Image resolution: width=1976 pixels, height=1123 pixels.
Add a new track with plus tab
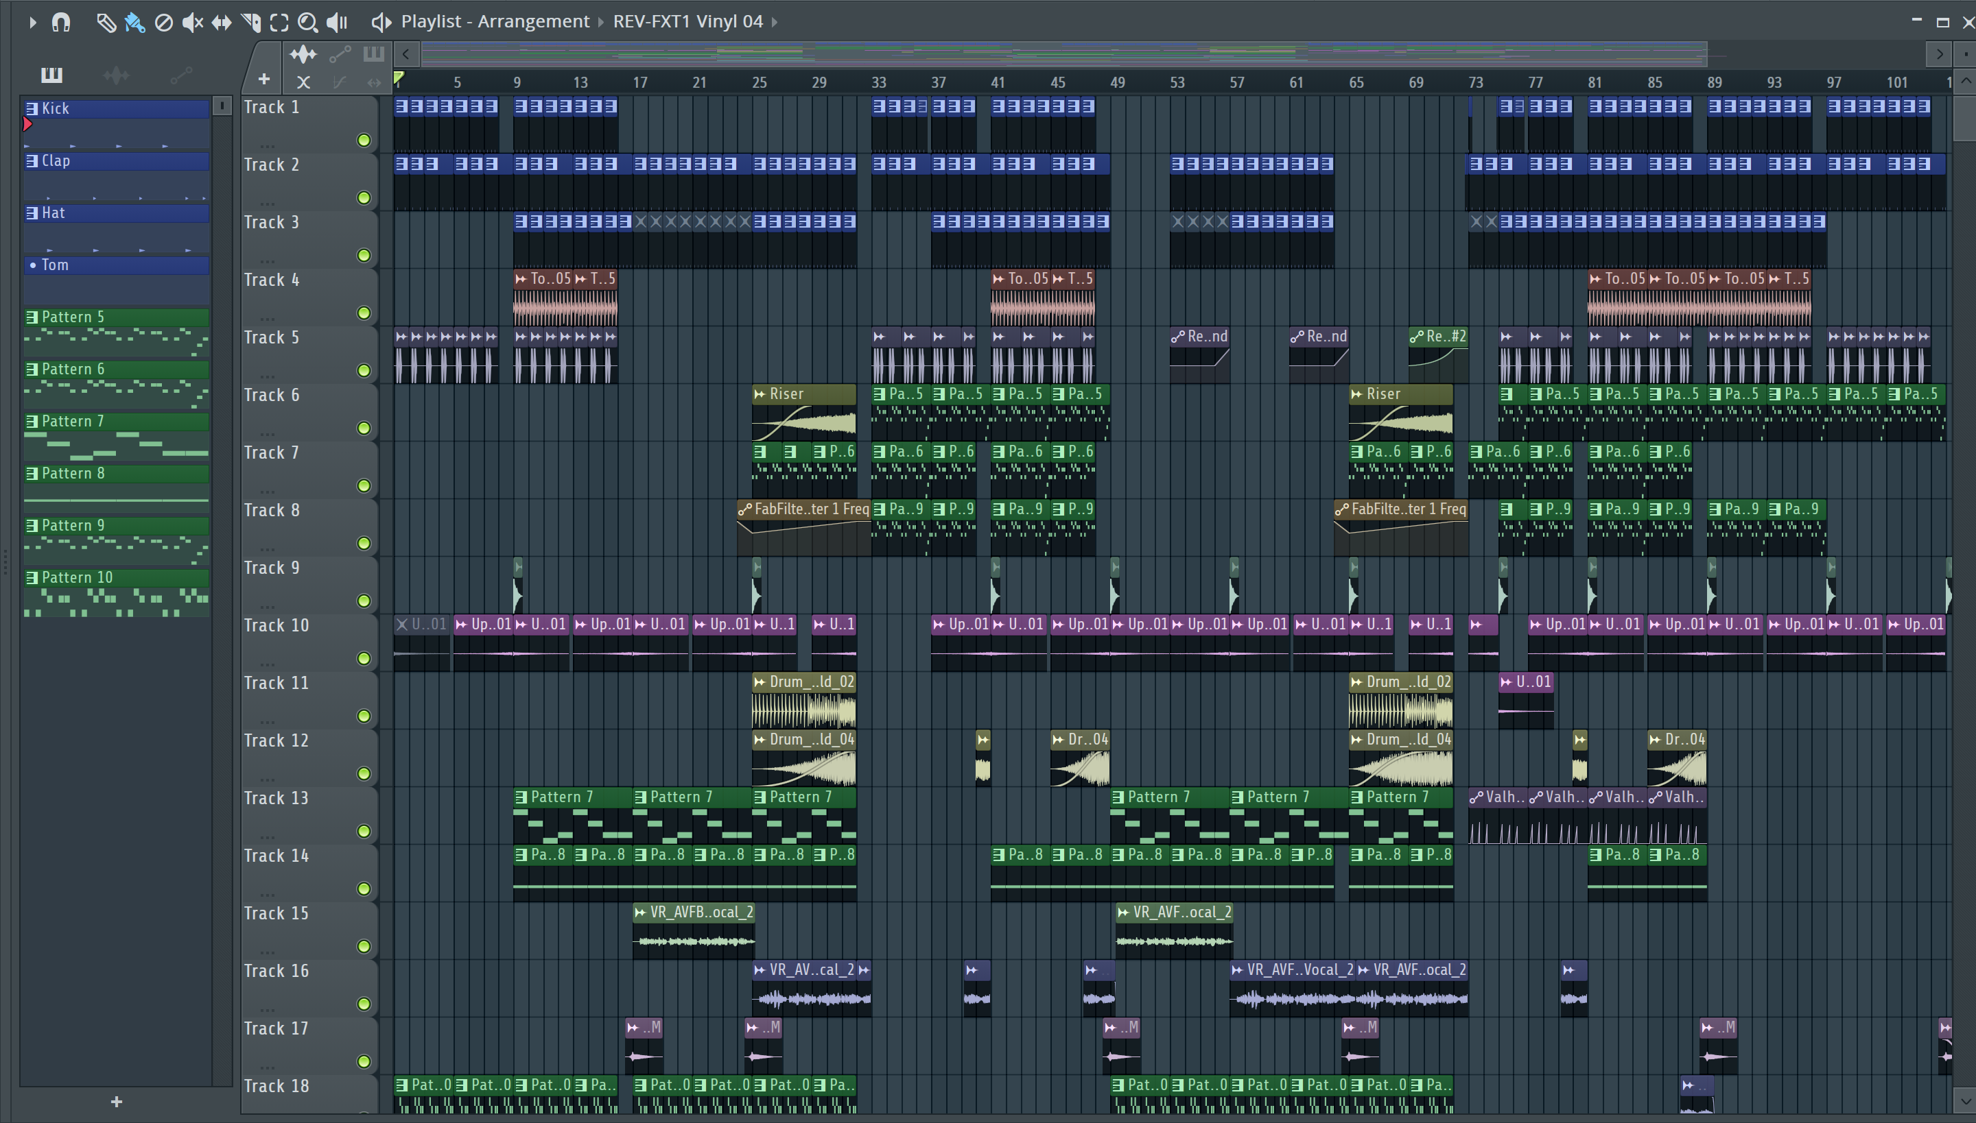point(264,79)
